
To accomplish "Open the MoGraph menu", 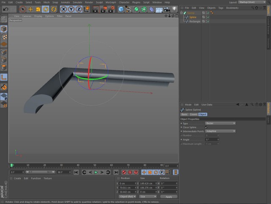I will click(x=111, y=3).
